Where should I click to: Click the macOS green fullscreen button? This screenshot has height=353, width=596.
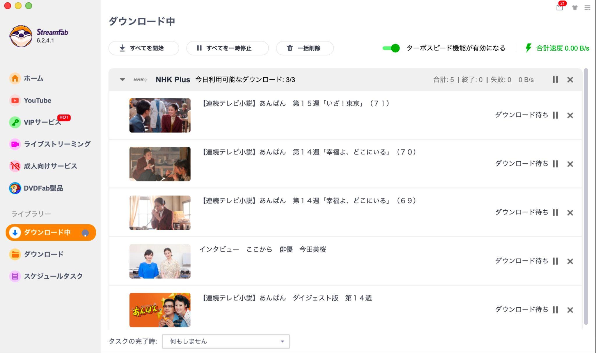click(29, 6)
